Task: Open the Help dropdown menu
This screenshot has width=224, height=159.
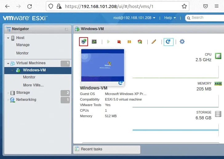Action: [x=170, y=18]
